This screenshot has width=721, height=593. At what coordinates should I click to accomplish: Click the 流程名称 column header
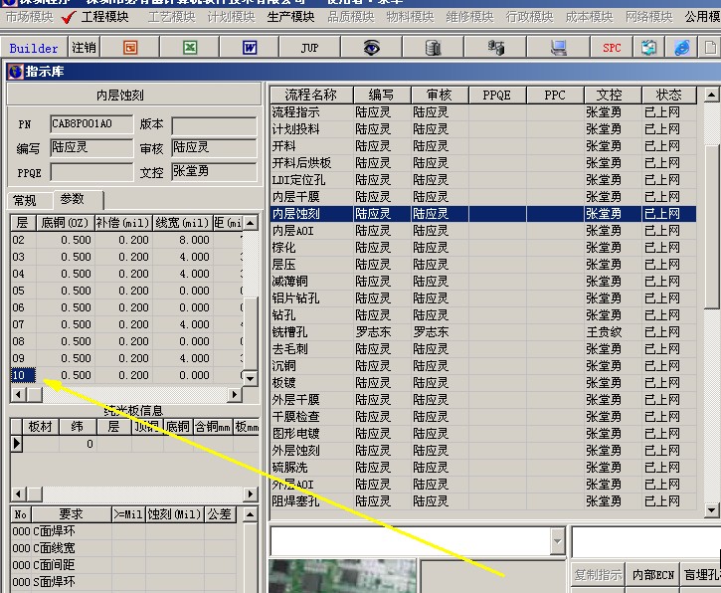(311, 95)
